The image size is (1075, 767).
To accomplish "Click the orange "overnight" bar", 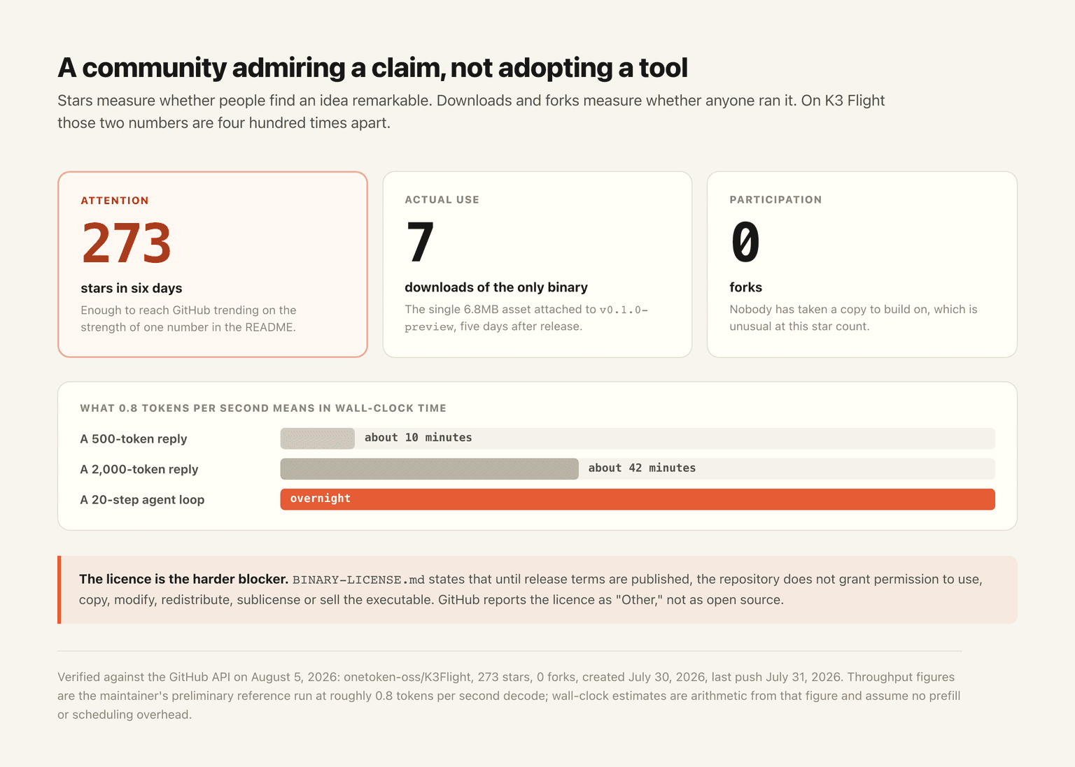I will [638, 499].
